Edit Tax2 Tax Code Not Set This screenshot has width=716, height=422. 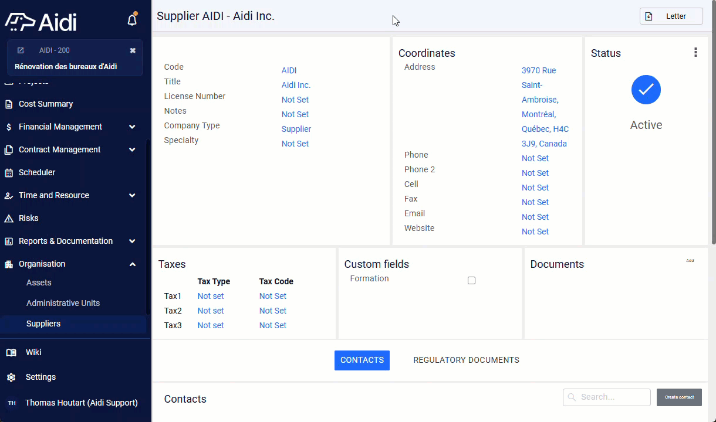[x=273, y=311]
